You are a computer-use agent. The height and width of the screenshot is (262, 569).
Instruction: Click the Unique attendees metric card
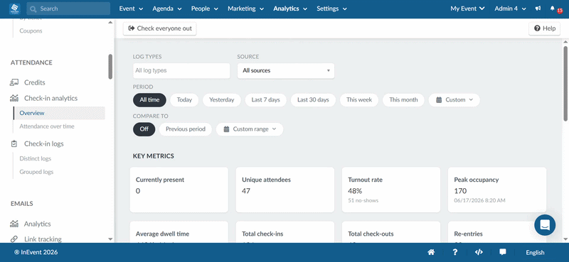click(x=285, y=190)
